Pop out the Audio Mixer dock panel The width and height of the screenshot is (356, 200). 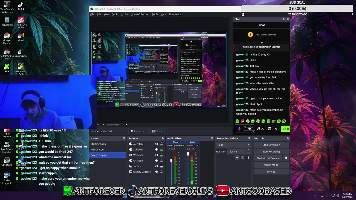click(212, 138)
